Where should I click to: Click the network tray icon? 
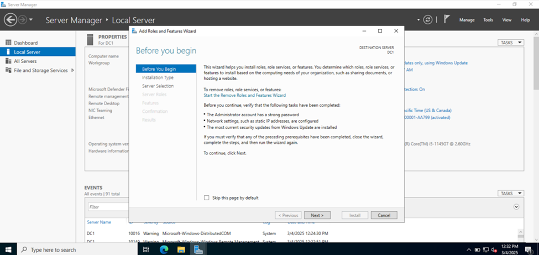[x=486, y=249]
